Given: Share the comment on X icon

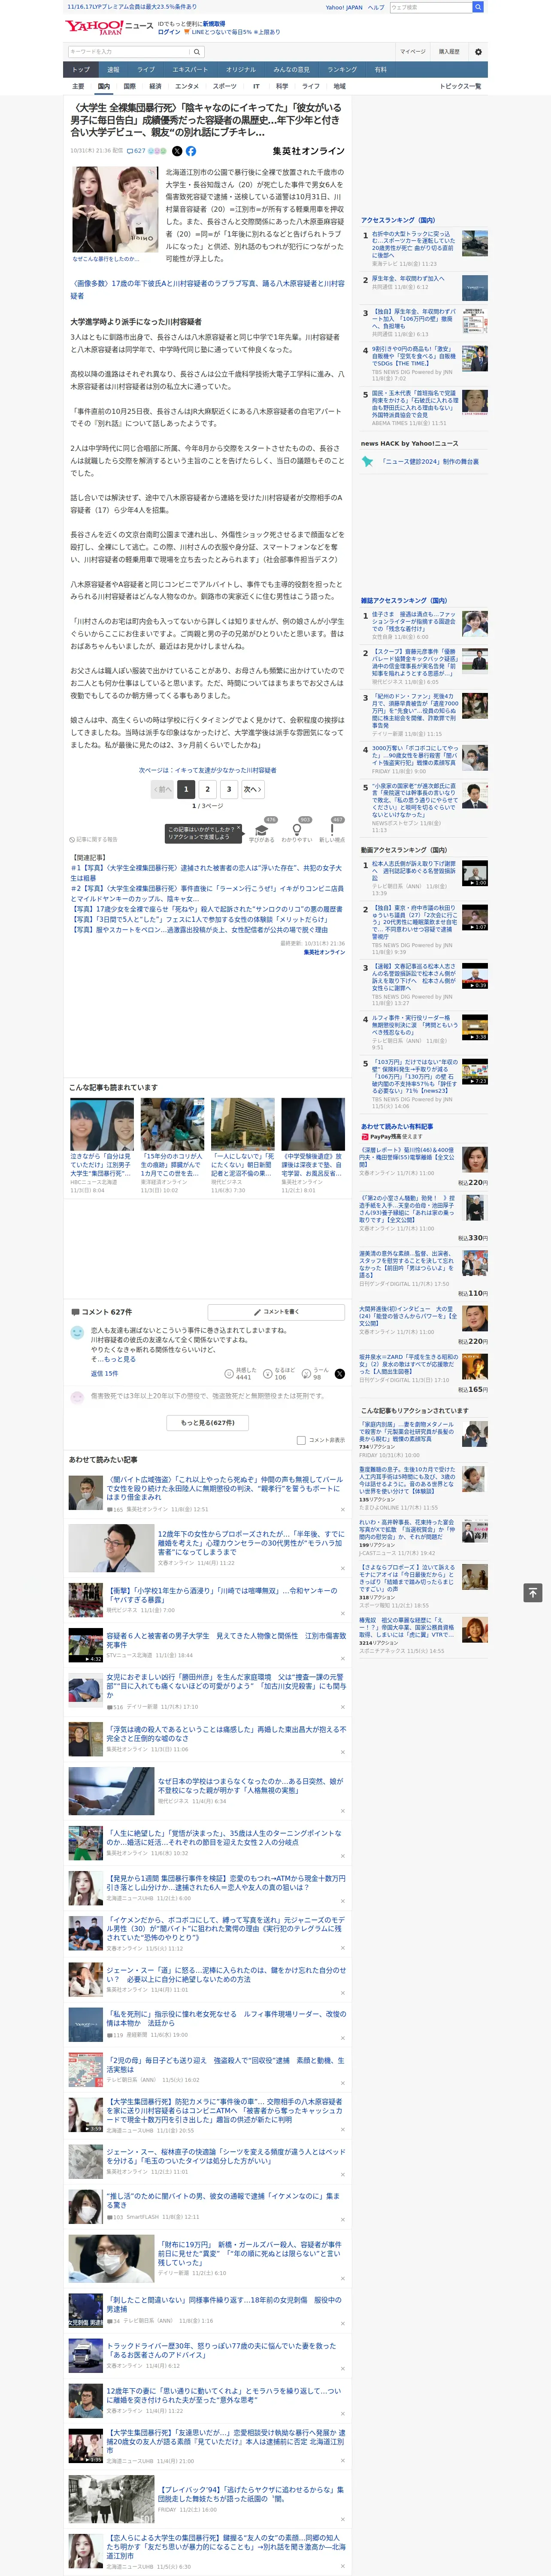Looking at the screenshot, I should tap(340, 1373).
